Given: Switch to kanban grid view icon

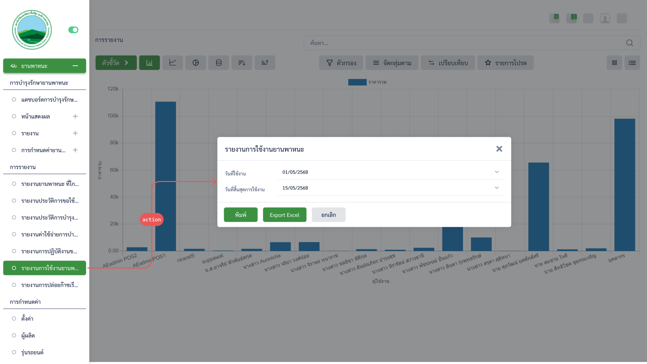Looking at the screenshot, I should [x=614, y=63].
